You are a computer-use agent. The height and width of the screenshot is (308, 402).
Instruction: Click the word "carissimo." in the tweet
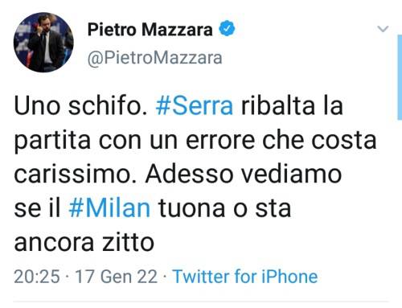[76, 175]
